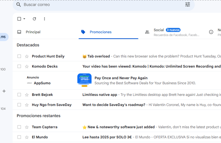This screenshot has height=143, width=221.
Task: Select the Brett Bejcek email checkbox
Action: (x=19, y=95)
